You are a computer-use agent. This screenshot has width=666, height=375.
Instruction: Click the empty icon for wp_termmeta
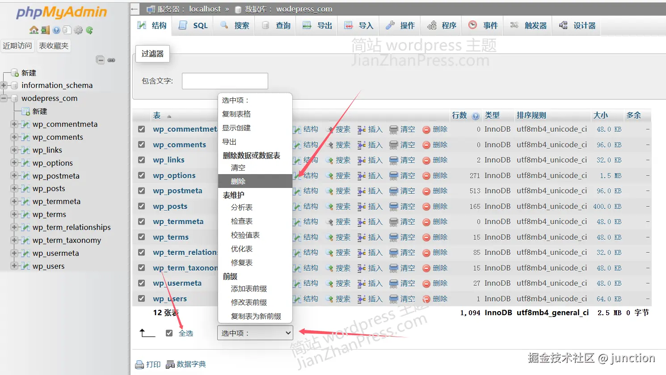pos(393,222)
